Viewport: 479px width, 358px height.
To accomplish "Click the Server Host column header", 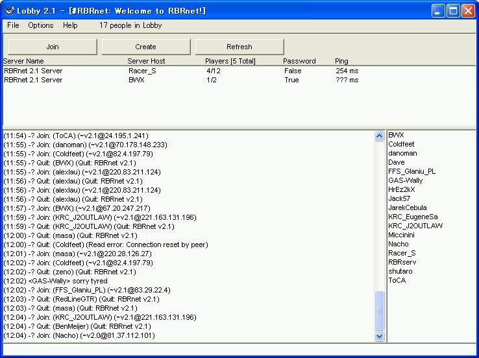I will pos(146,61).
